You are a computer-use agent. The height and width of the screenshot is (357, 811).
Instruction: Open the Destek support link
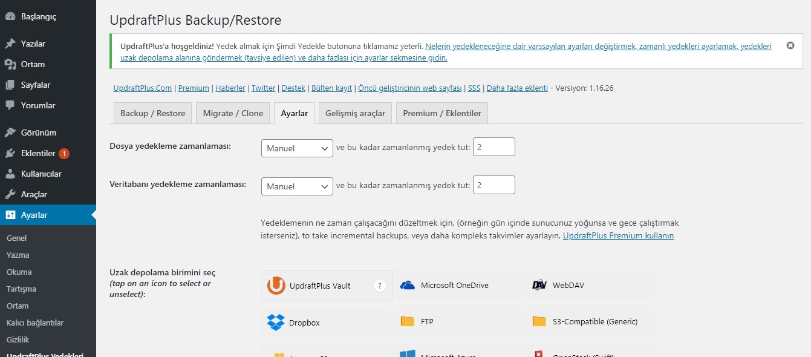293,88
